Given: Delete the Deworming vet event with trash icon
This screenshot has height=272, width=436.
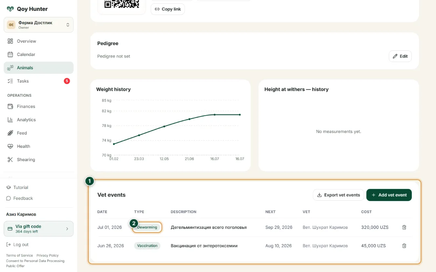Looking at the screenshot, I should click(x=404, y=227).
